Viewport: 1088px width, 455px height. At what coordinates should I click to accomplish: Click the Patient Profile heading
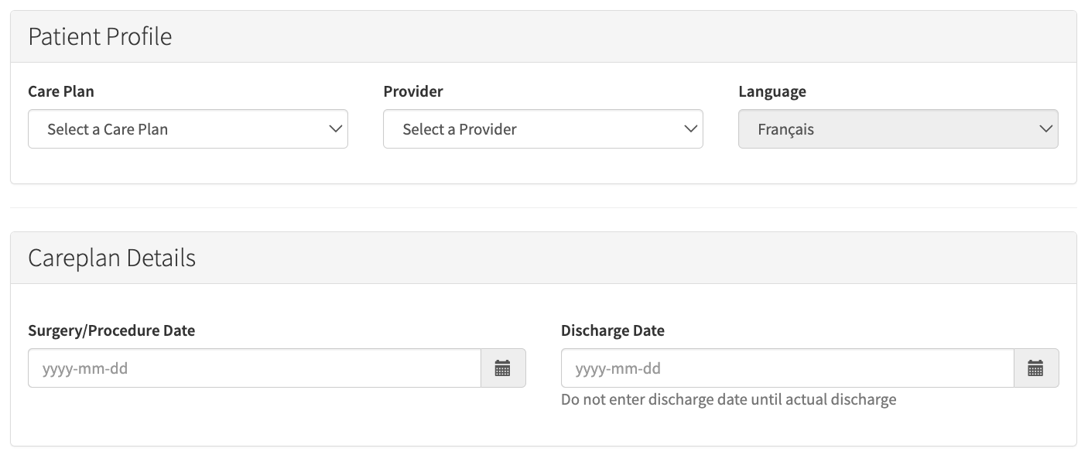100,36
